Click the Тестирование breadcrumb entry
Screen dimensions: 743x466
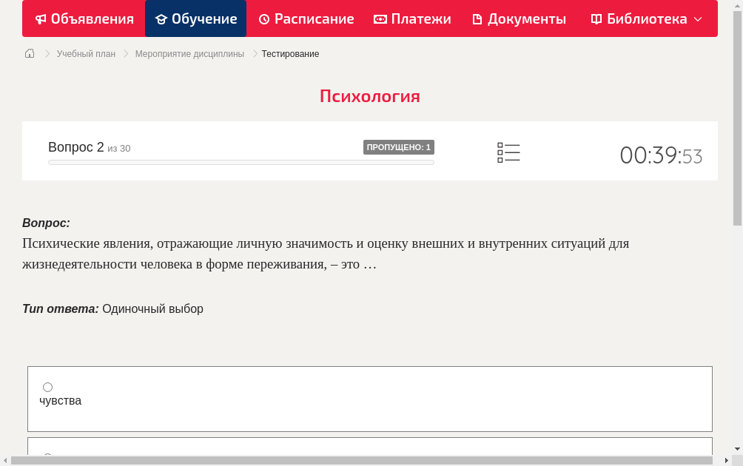coord(289,53)
